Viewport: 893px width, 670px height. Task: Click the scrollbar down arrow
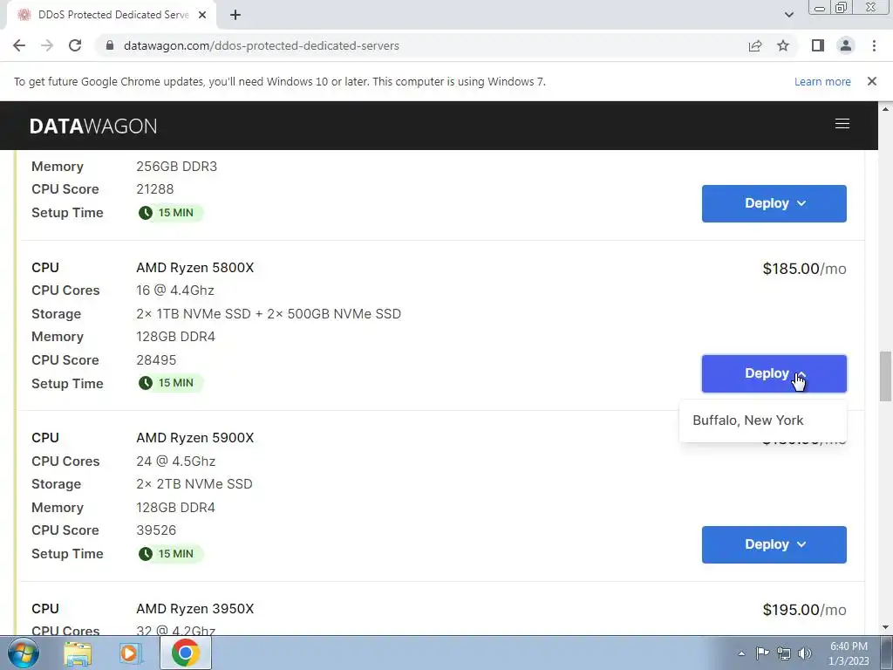pyautogui.click(x=885, y=628)
